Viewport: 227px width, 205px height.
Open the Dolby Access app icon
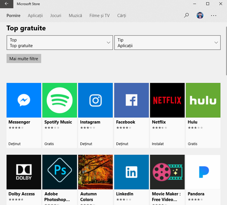click(x=24, y=172)
